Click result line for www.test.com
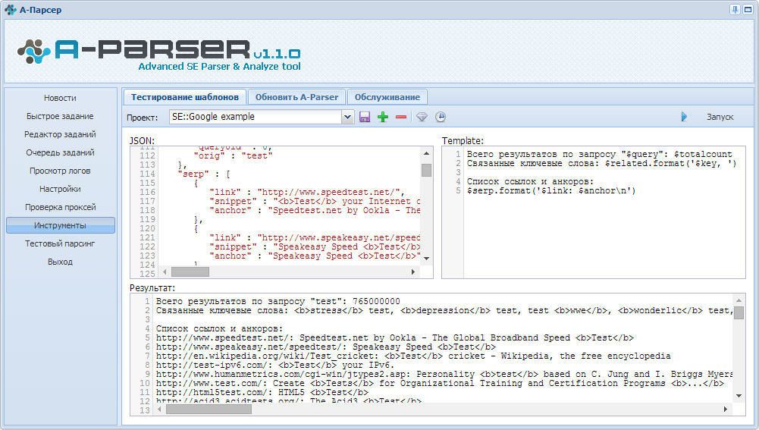The image size is (759, 430). pyautogui.click(x=440, y=384)
